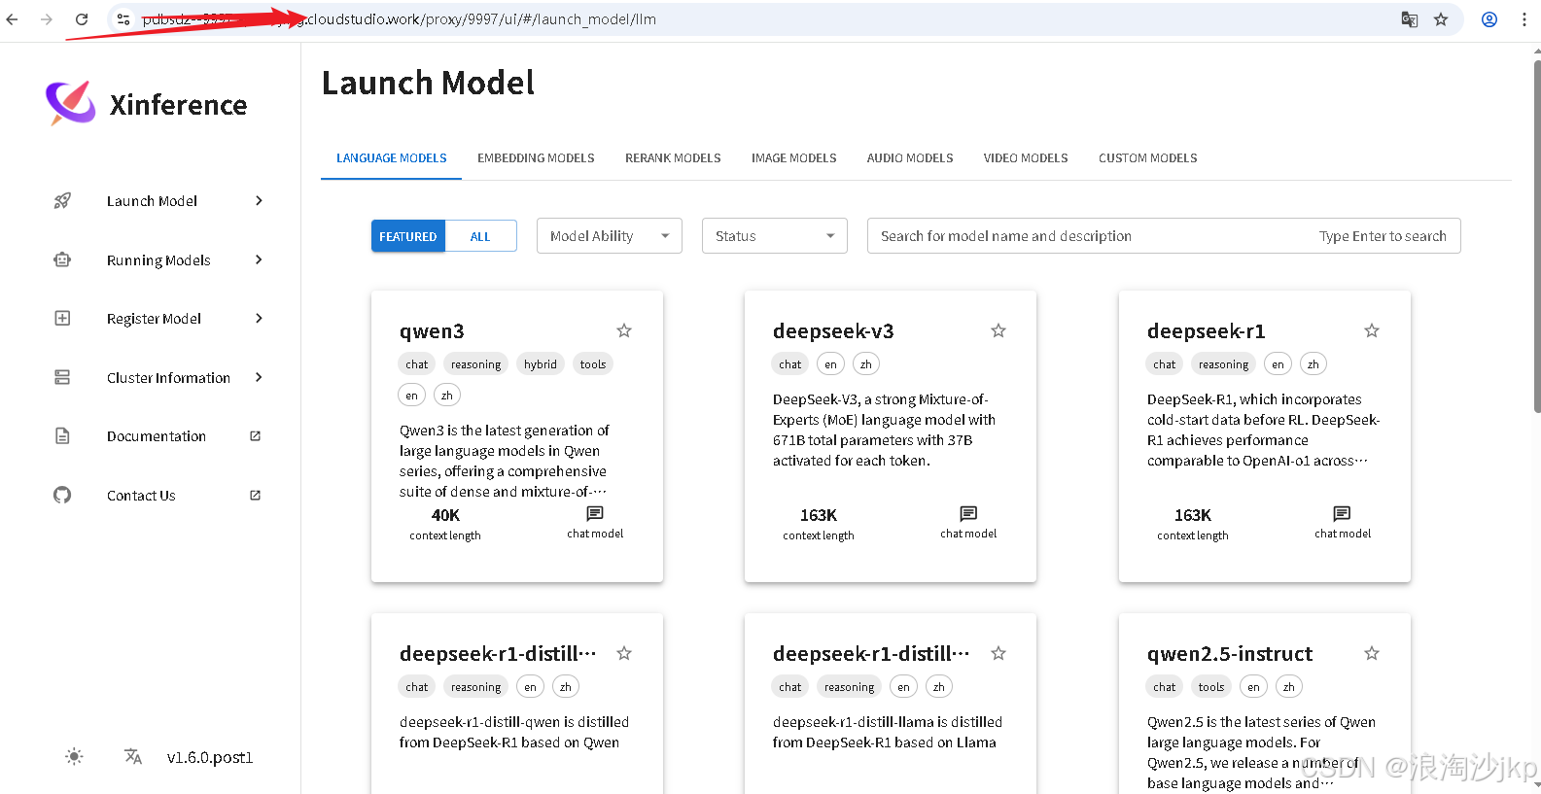Click the GitHub icon beside Contact Us
Screen dimensions: 1541x794
tap(62, 496)
